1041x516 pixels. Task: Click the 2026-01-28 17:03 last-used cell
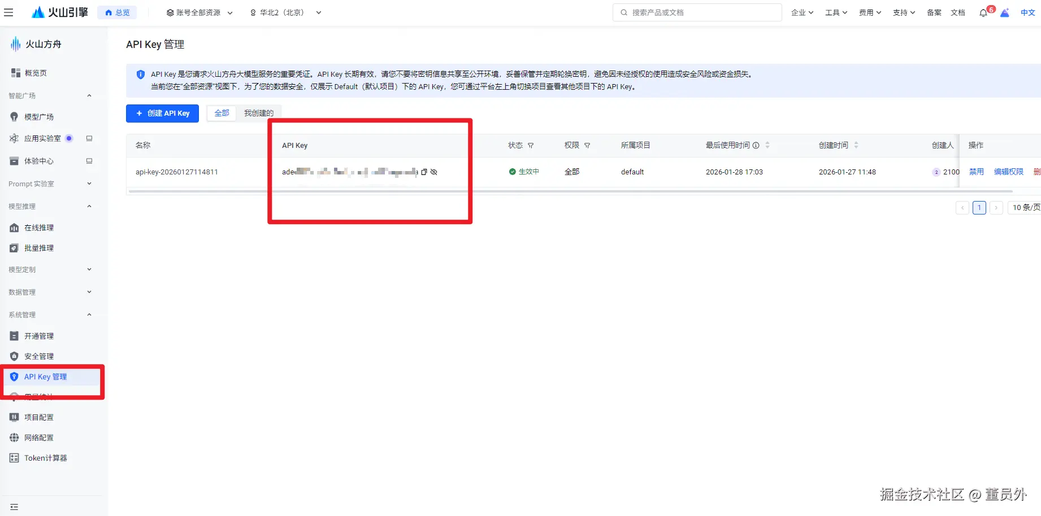[734, 172]
